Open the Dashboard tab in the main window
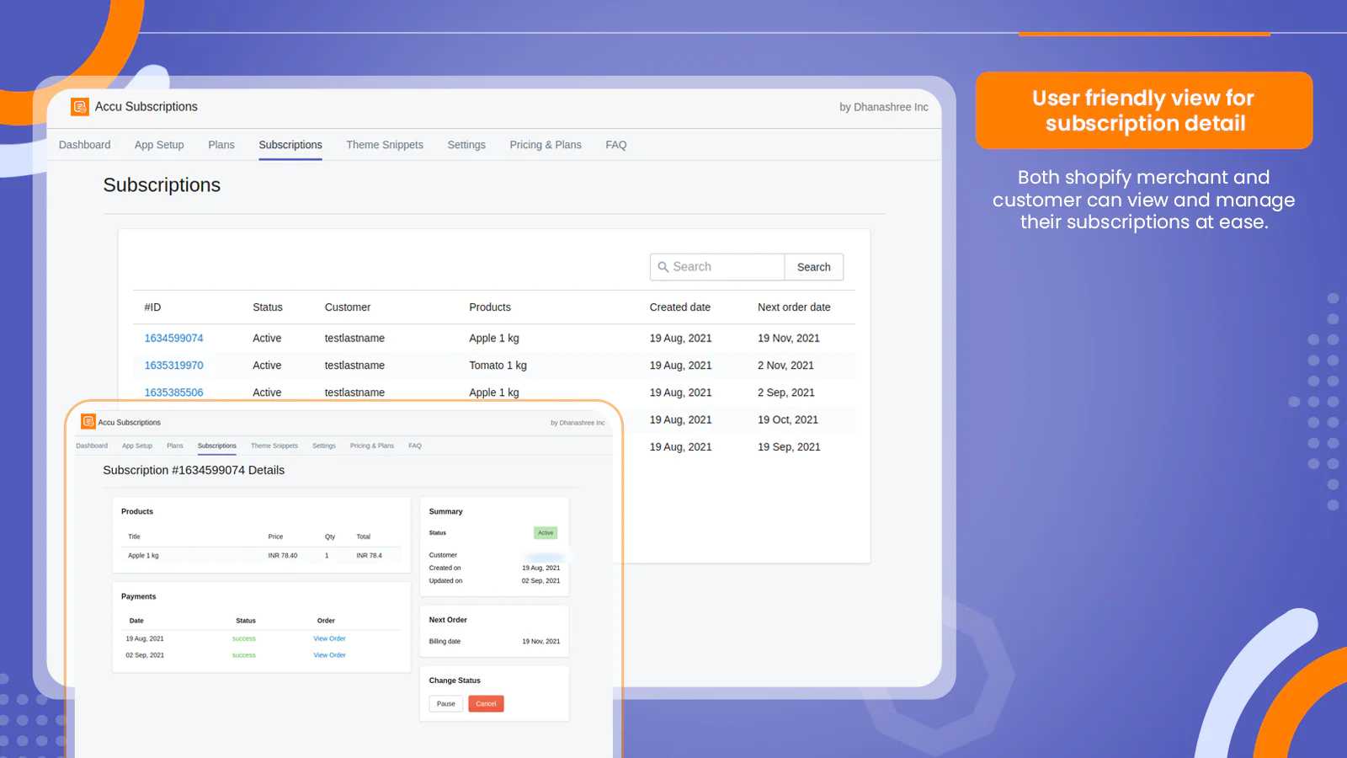The height and width of the screenshot is (758, 1347). (84, 145)
